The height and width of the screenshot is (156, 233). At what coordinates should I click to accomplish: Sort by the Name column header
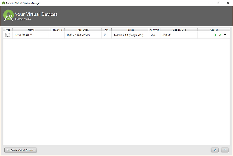(31, 30)
